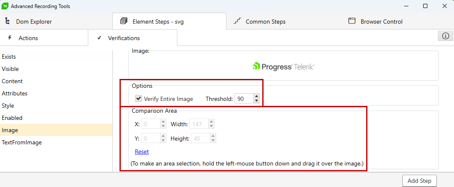Click the Dom Explorer tree icon

[8, 21]
